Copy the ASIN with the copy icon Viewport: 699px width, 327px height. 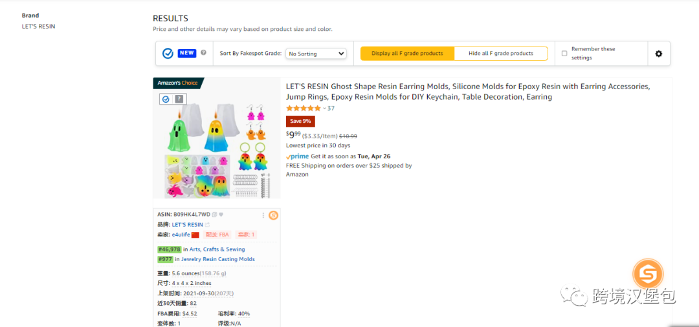(x=214, y=215)
